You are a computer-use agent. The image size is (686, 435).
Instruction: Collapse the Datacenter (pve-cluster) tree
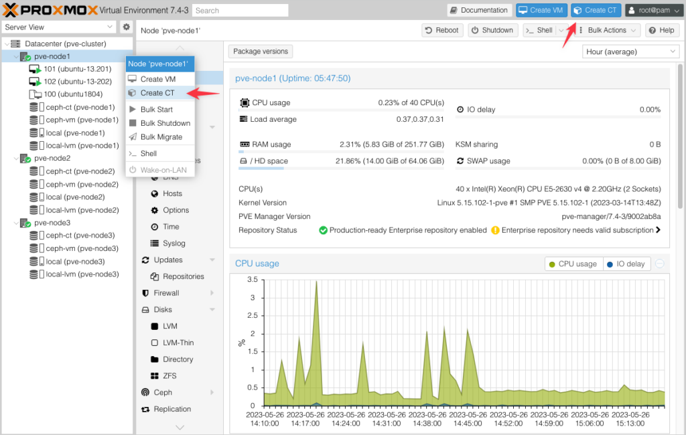click(x=7, y=44)
